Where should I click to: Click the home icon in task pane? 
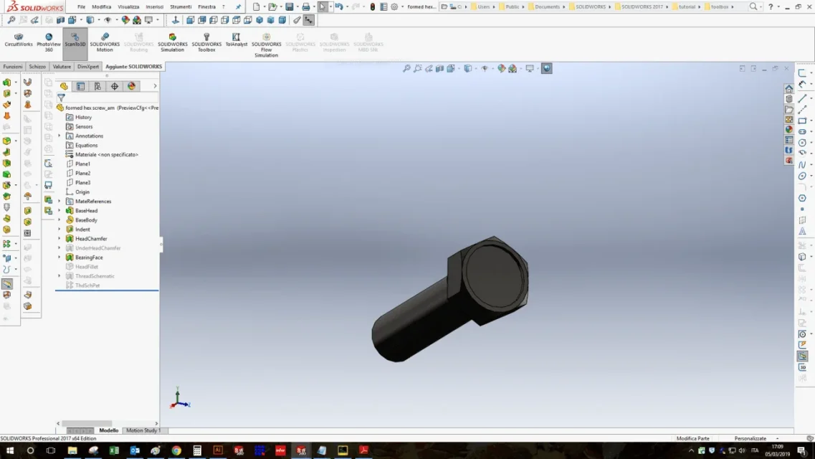point(788,88)
